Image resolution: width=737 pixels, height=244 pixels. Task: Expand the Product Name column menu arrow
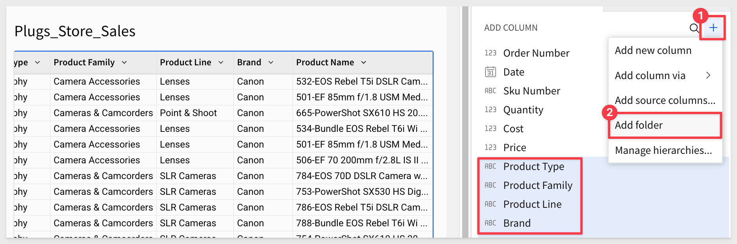(x=364, y=63)
